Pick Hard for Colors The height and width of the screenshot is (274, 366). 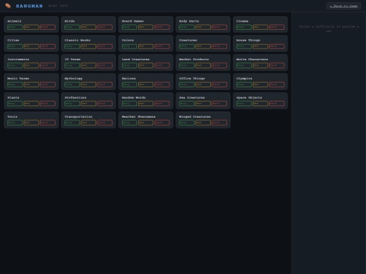162,46
